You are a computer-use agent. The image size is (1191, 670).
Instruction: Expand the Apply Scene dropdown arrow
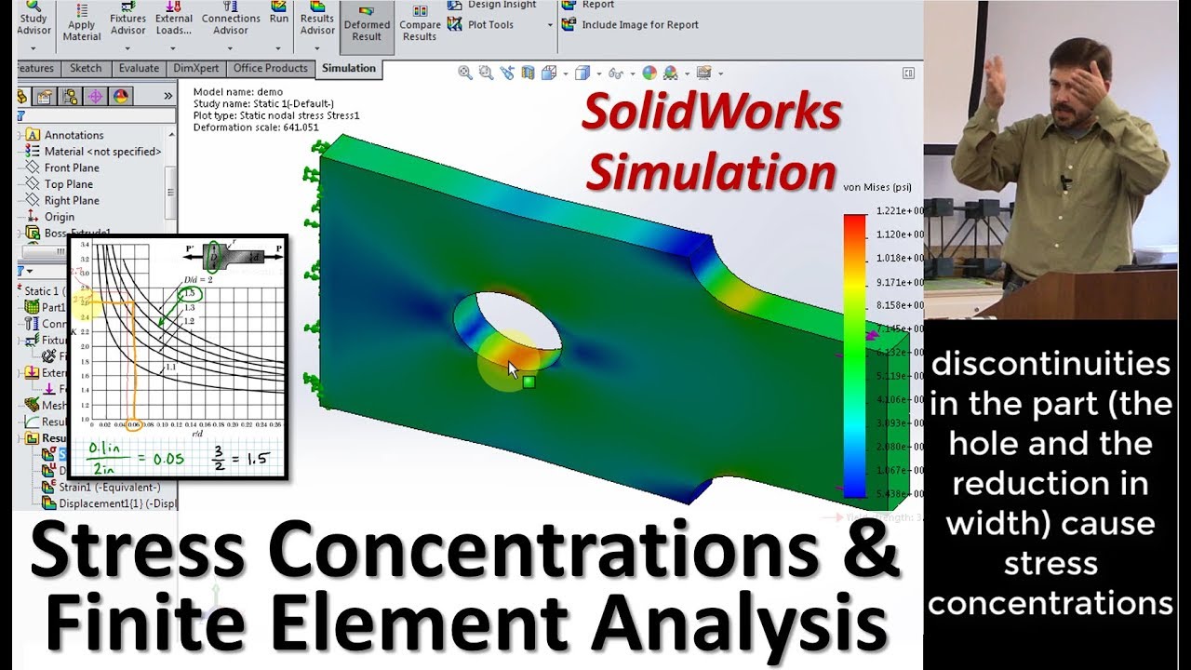tap(687, 74)
